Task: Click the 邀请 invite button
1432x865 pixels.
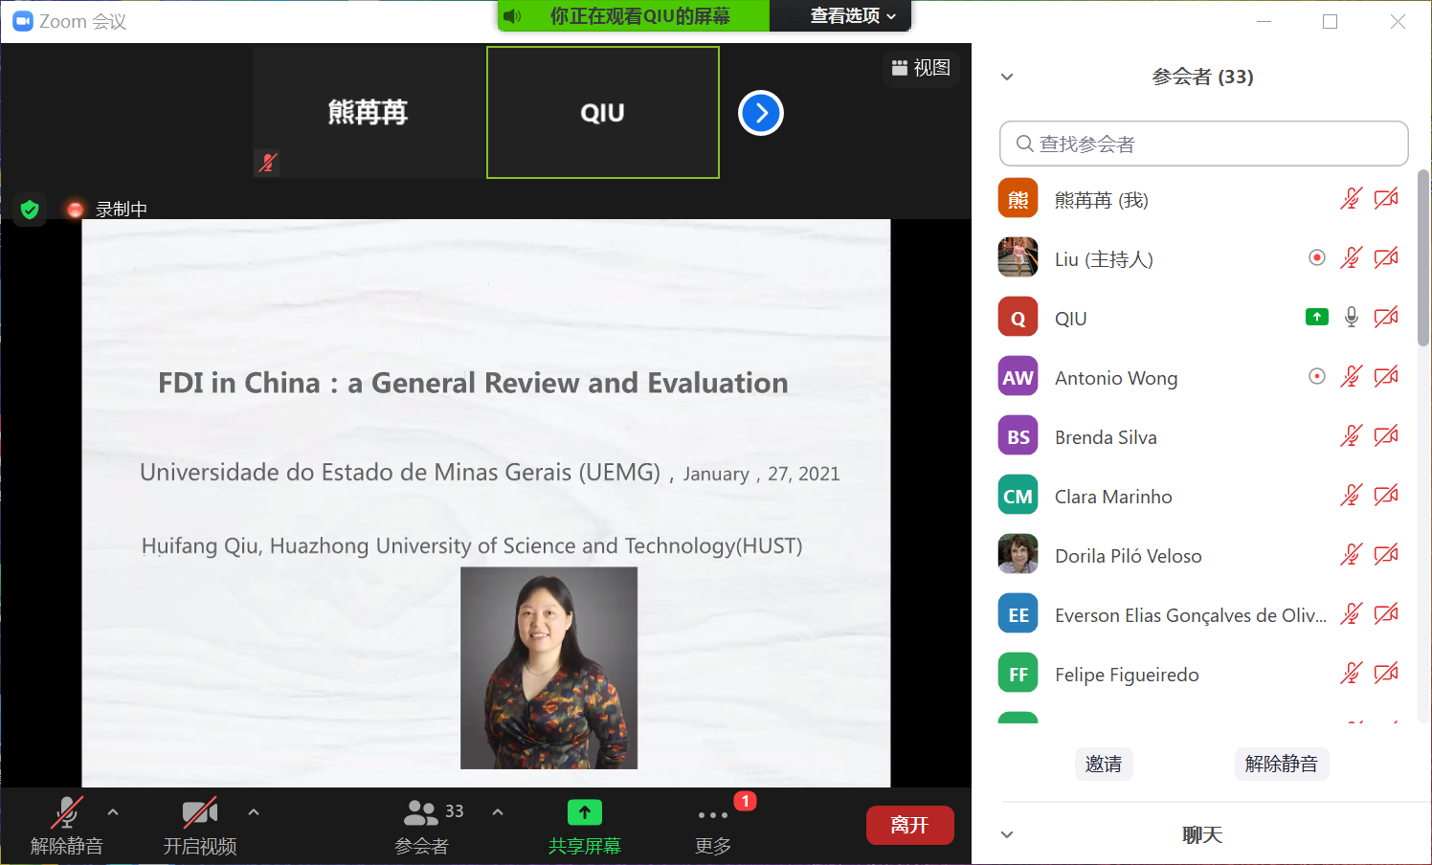Action: (1104, 764)
